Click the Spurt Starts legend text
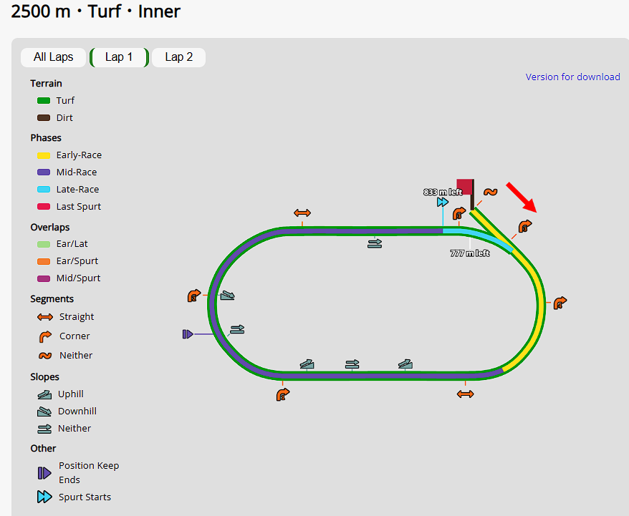Viewport: 629px width, 516px height. (85, 497)
